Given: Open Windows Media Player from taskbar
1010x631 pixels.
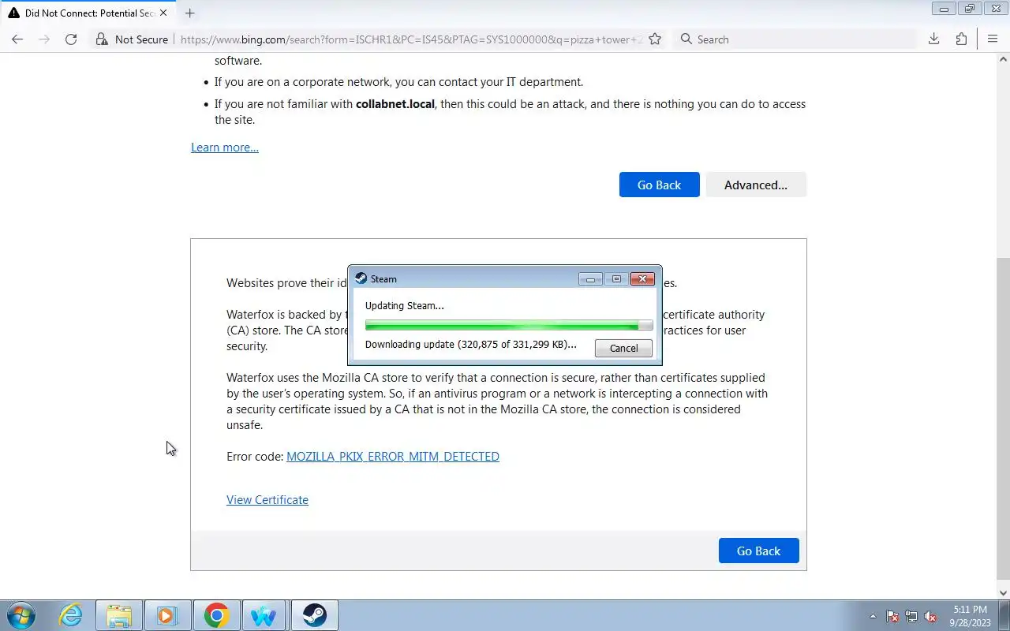Looking at the screenshot, I should (167, 615).
